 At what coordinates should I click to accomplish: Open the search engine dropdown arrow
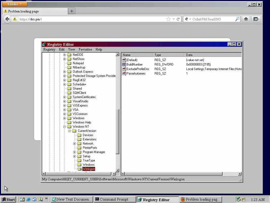tap(190, 19)
